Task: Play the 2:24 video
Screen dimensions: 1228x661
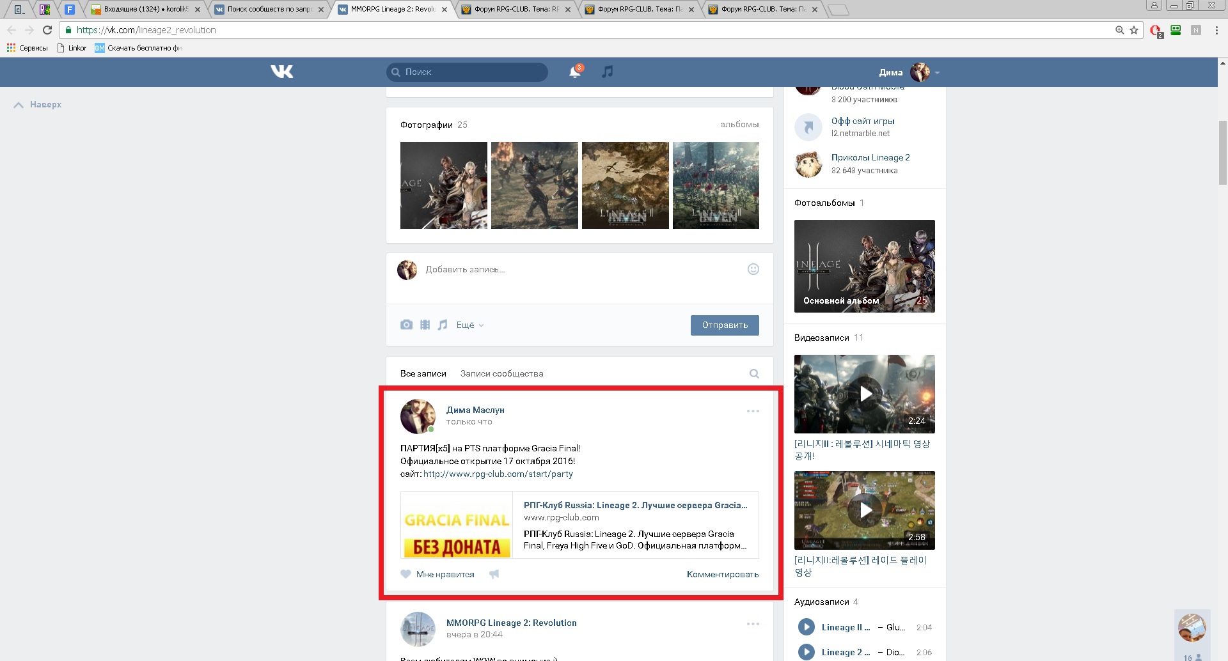Action: 865,394
